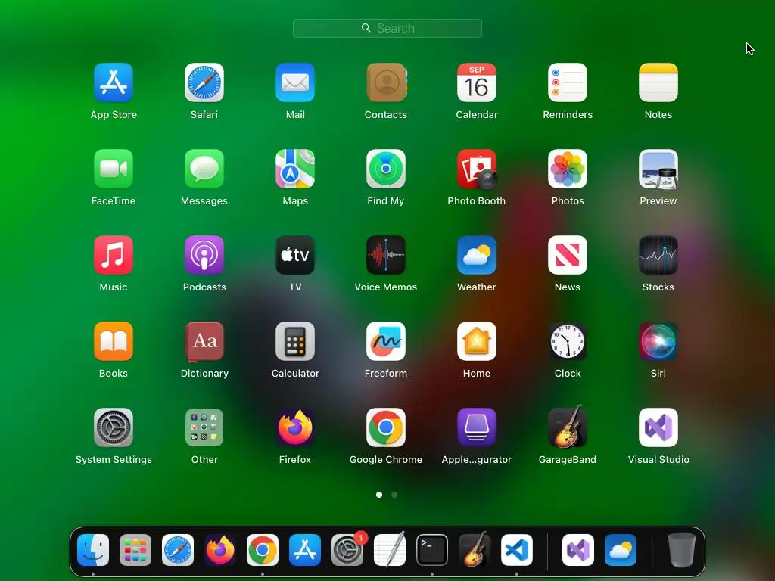Open TextEdit from the Dock
The image size is (775, 581).
(390, 549)
